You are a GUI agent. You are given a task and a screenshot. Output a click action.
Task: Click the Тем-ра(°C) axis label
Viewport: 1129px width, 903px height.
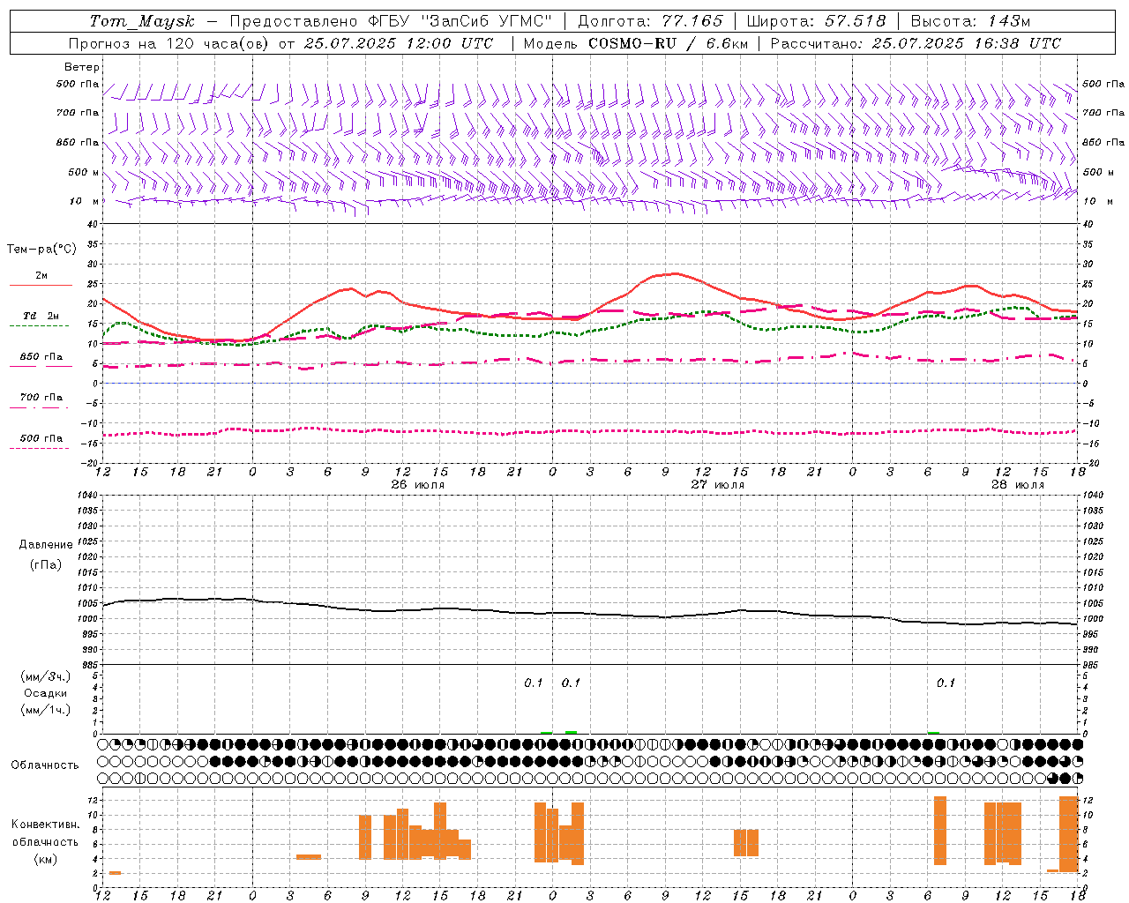click(x=41, y=250)
